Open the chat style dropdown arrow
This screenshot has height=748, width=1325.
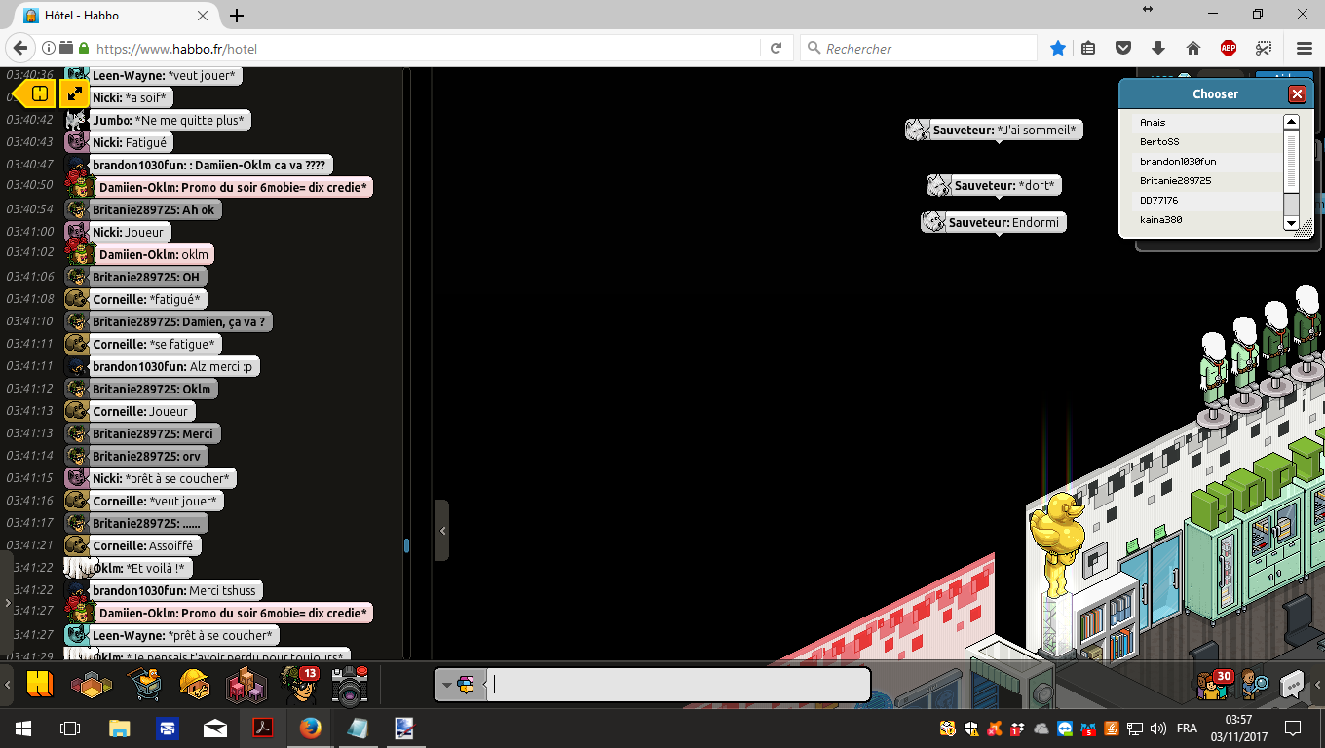(x=447, y=685)
